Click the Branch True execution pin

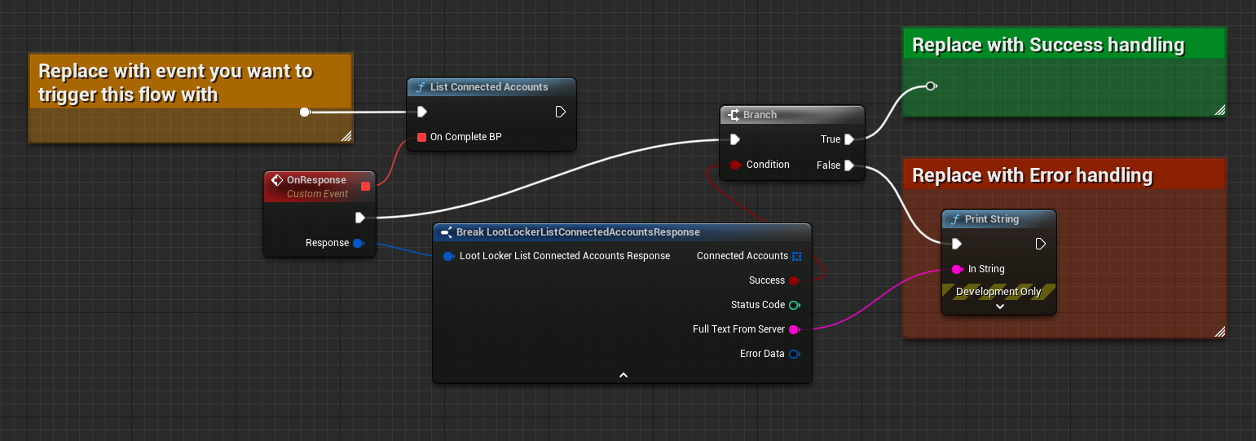coord(849,139)
